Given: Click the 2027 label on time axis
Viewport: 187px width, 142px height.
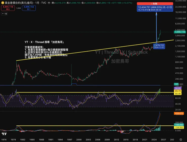Looking at the screenshot, I should click(x=163, y=140).
